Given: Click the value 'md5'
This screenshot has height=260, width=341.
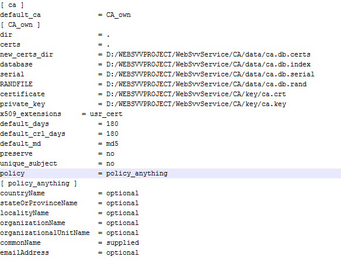Looking at the screenshot, I should pos(112,143).
